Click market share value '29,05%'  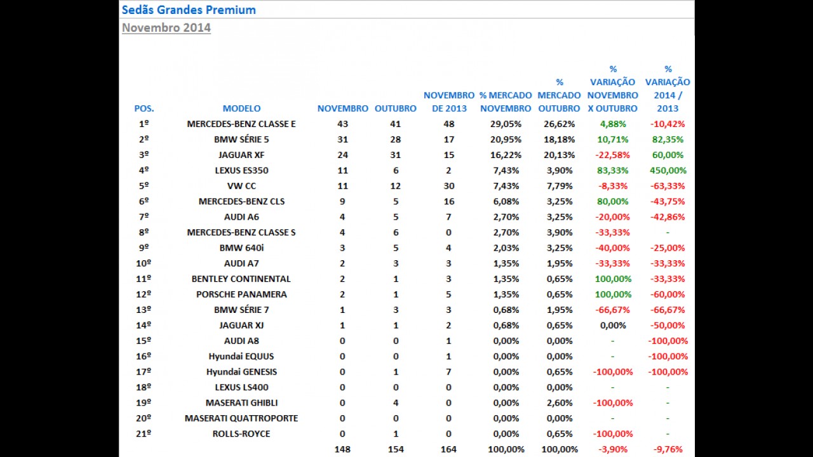point(506,124)
